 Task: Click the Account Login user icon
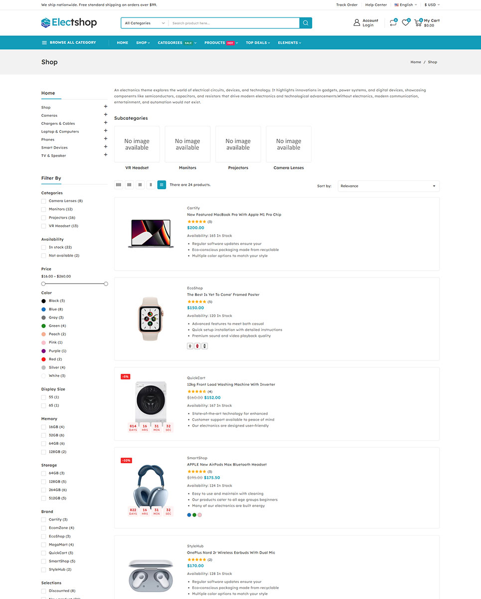[x=356, y=22]
